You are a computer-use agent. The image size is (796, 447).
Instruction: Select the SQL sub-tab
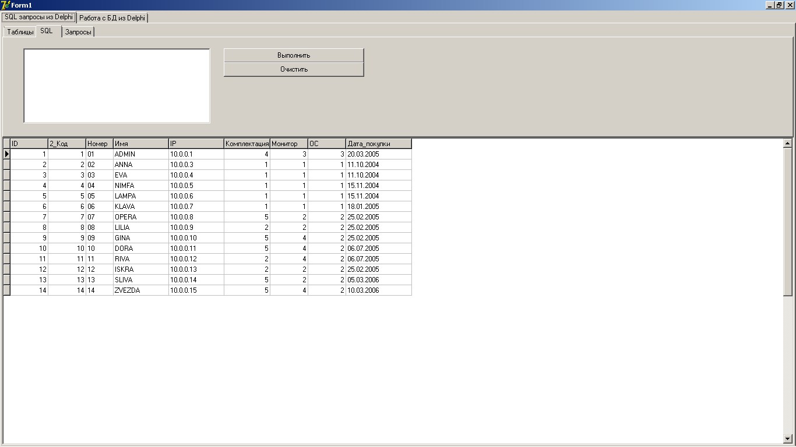(x=48, y=31)
